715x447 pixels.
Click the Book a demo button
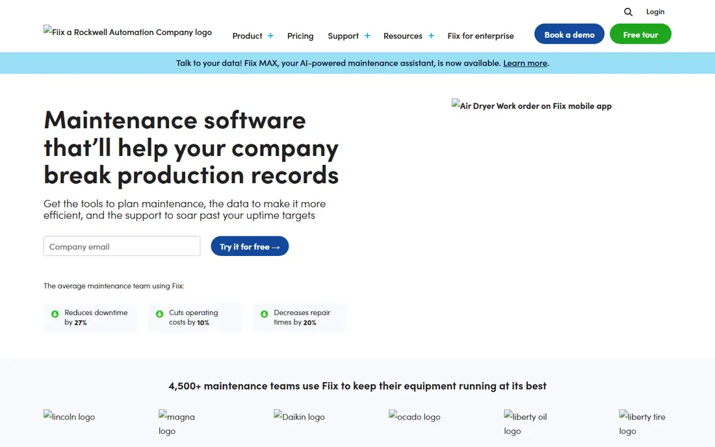(x=569, y=34)
